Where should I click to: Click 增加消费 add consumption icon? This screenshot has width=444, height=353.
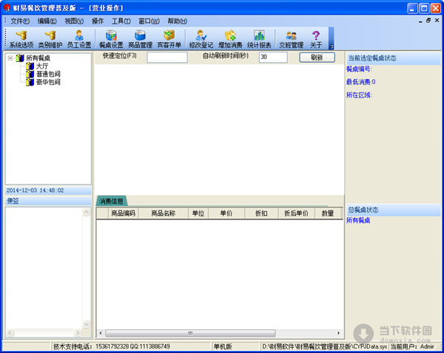230,38
